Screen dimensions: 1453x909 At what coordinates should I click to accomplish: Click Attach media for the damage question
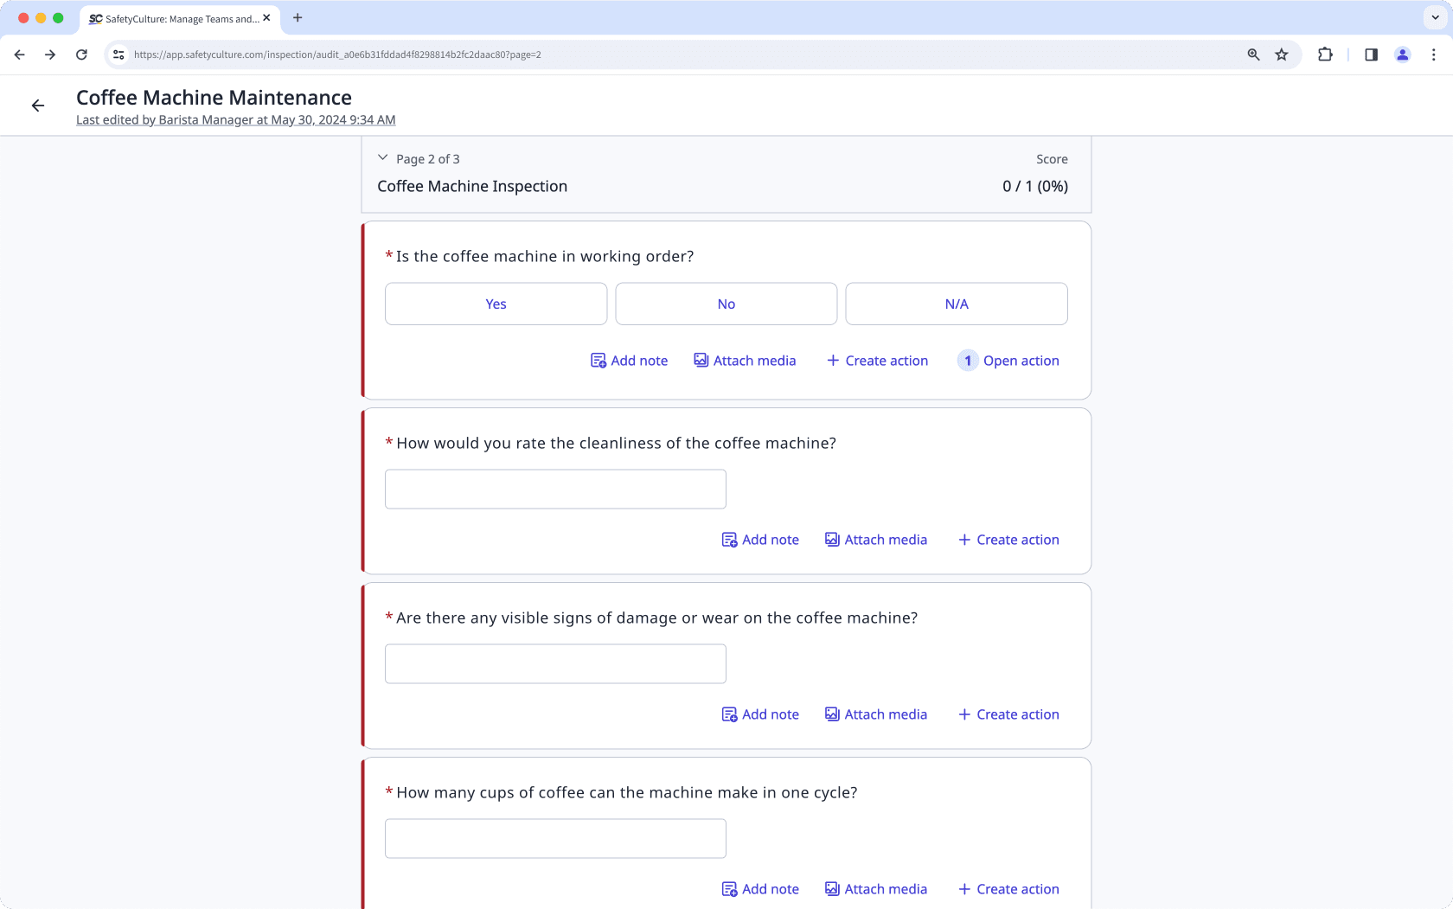(x=875, y=714)
